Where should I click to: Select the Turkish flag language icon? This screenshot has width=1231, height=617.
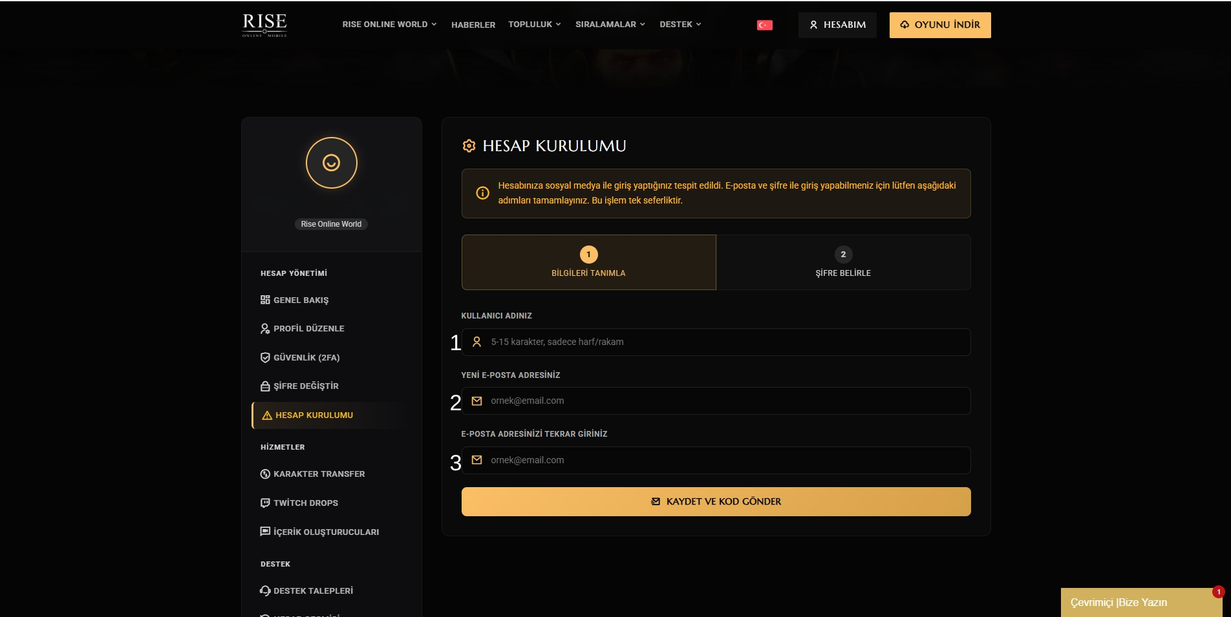coord(765,25)
